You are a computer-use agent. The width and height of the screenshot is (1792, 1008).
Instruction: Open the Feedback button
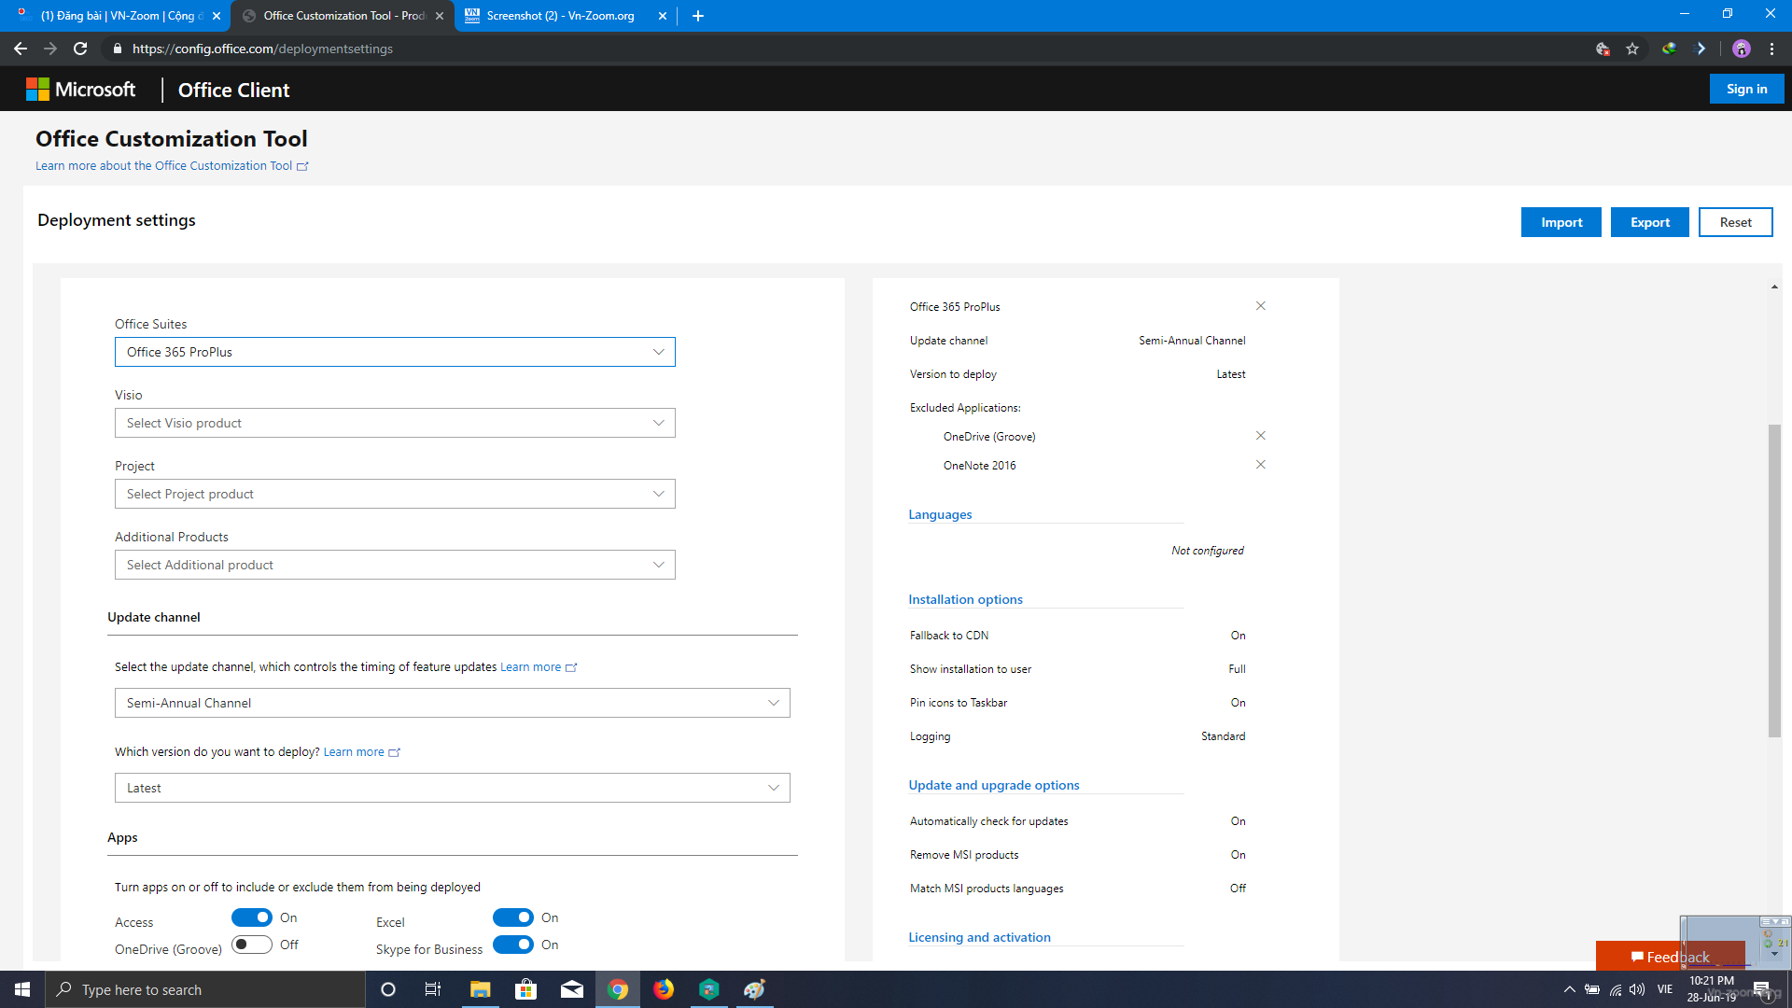(1670, 957)
